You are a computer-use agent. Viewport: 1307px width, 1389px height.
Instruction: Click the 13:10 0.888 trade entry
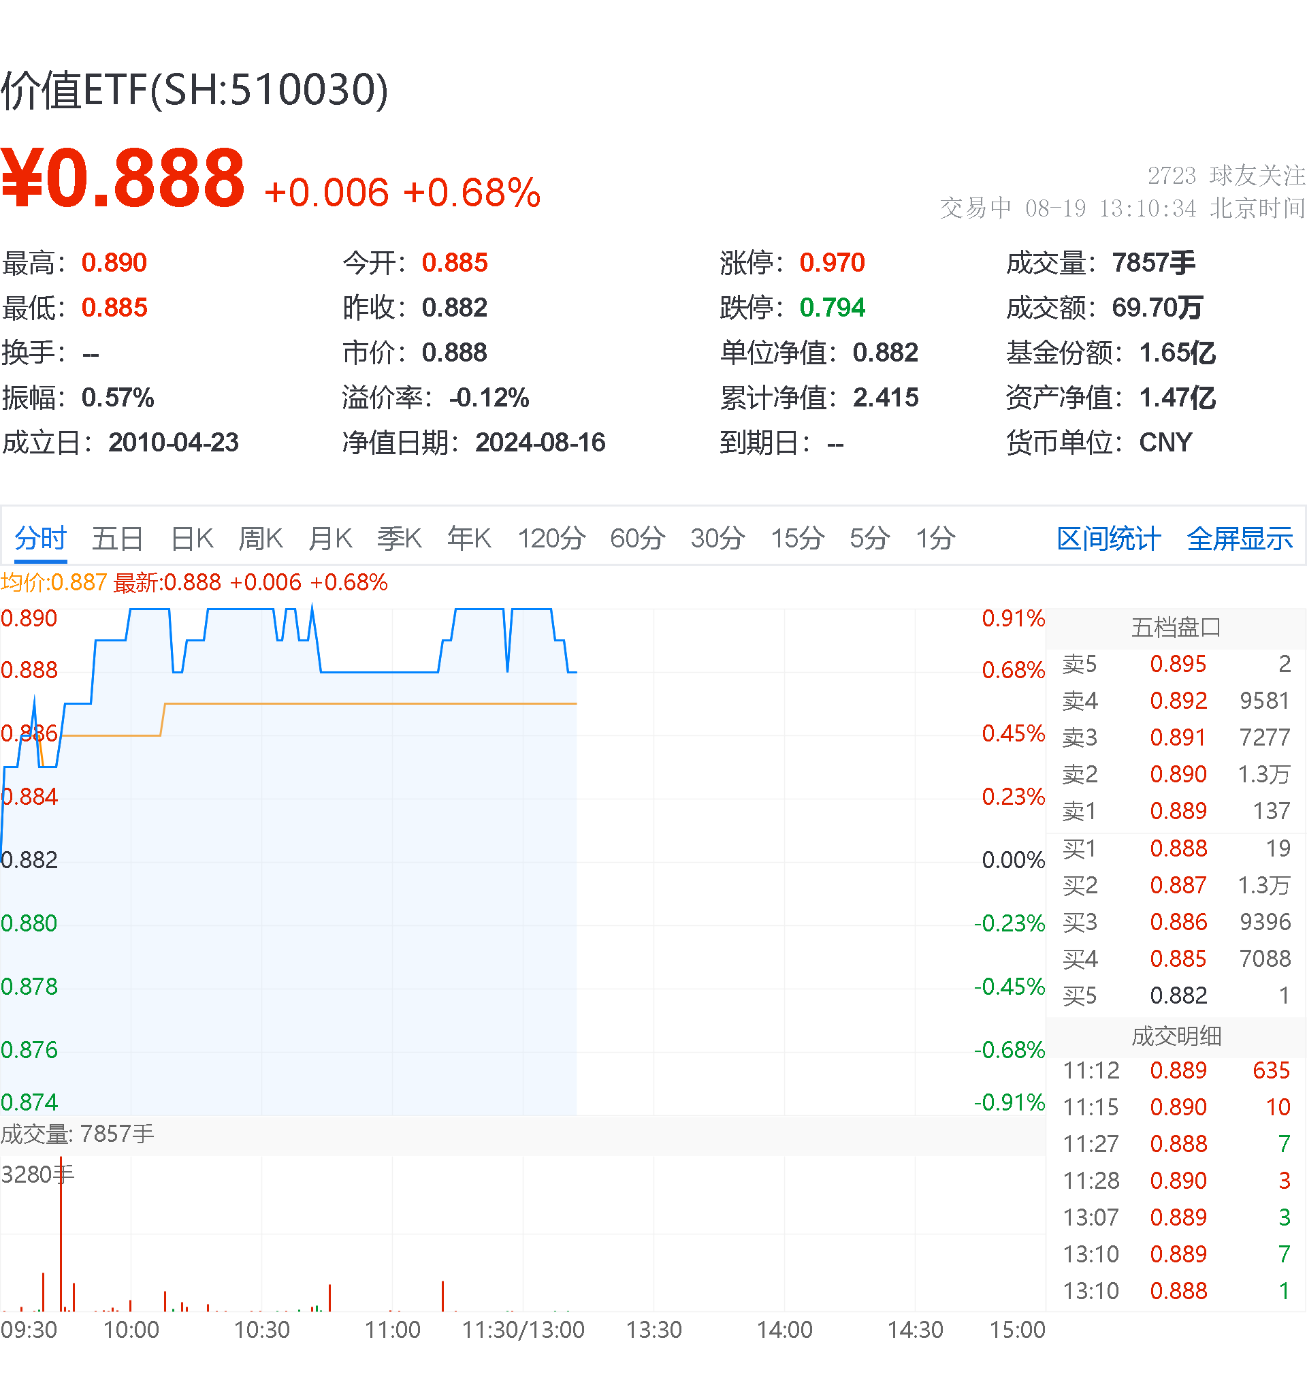coord(1176,1292)
